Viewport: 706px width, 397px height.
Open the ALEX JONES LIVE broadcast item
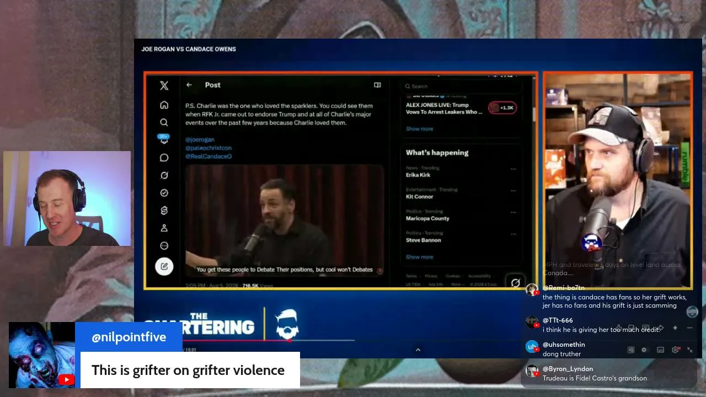(x=444, y=108)
